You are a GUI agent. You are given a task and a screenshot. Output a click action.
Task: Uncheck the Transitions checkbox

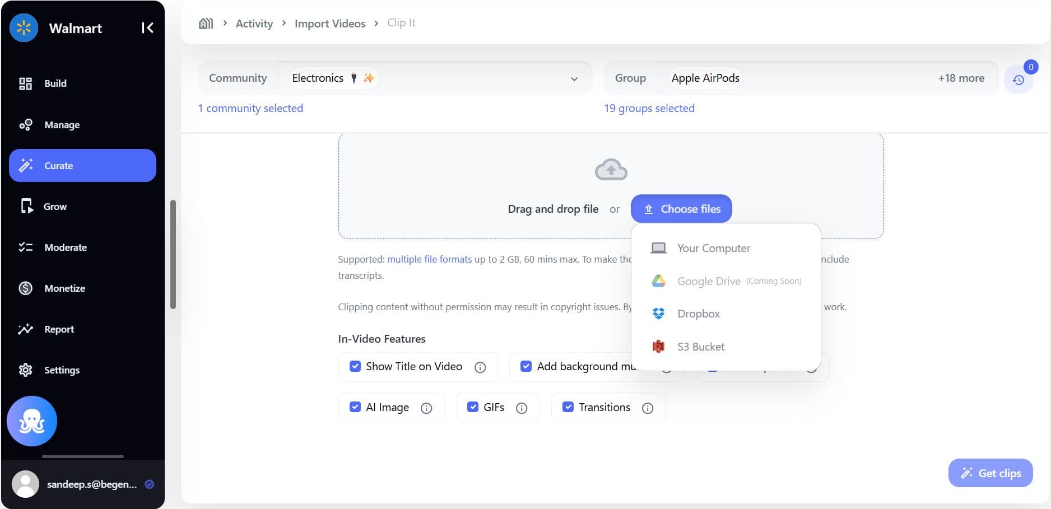[x=568, y=407]
